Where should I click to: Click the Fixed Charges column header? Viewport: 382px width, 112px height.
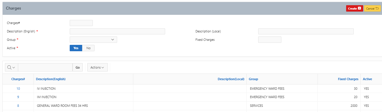coord(348,79)
